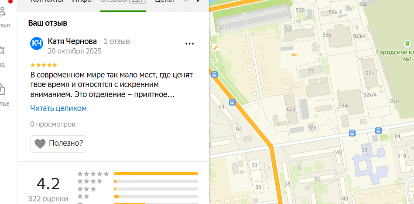Select building 41 on the map
This screenshot has width=414, height=204.
[x=222, y=107]
